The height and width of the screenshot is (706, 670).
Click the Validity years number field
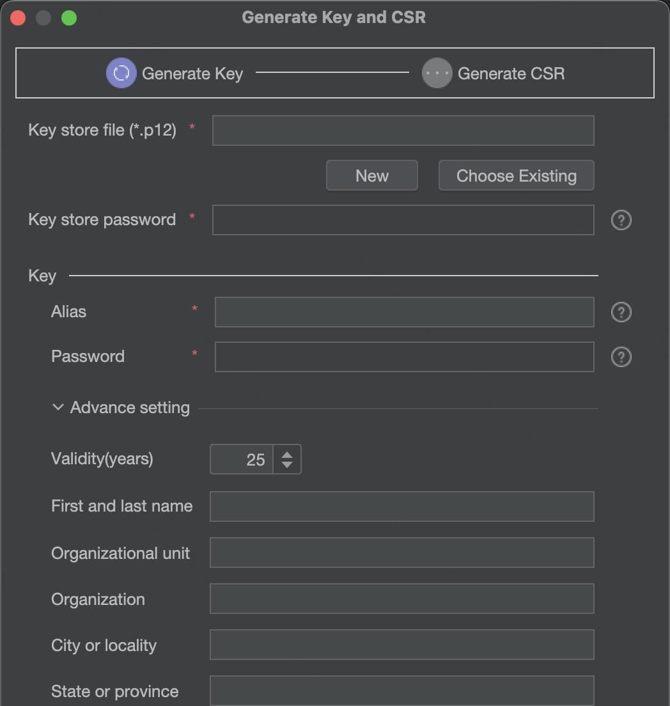[242, 459]
